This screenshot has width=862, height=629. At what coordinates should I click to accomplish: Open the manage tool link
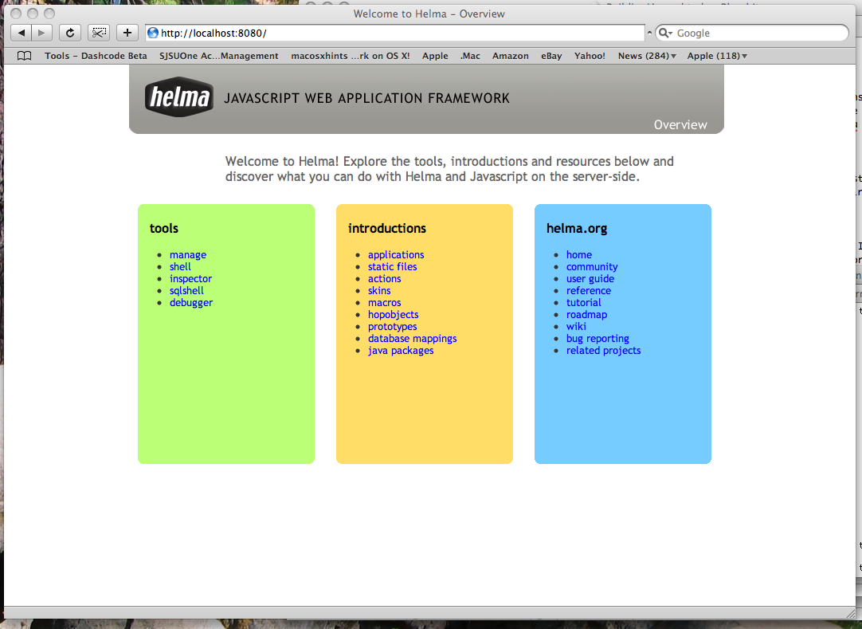click(188, 255)
